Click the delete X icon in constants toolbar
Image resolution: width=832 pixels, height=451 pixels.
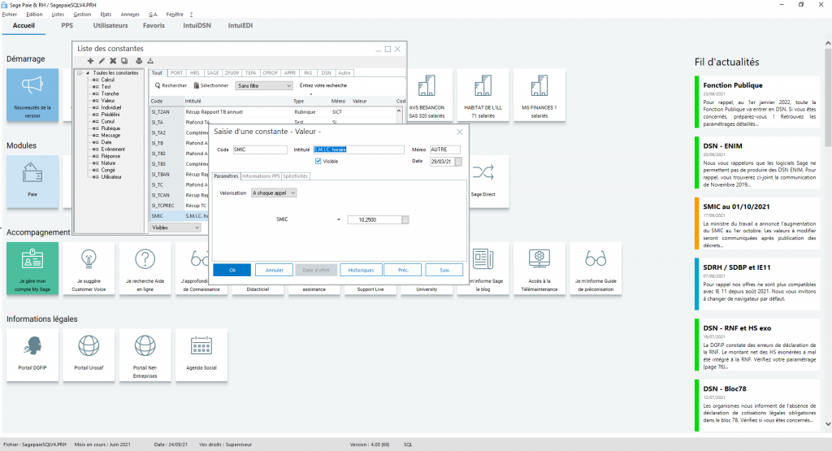click(113, 61)
